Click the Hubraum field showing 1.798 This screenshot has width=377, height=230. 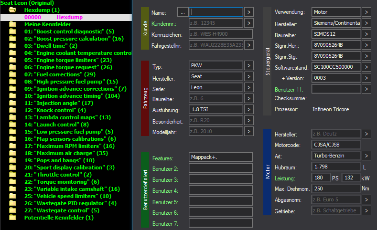(336, 167)
